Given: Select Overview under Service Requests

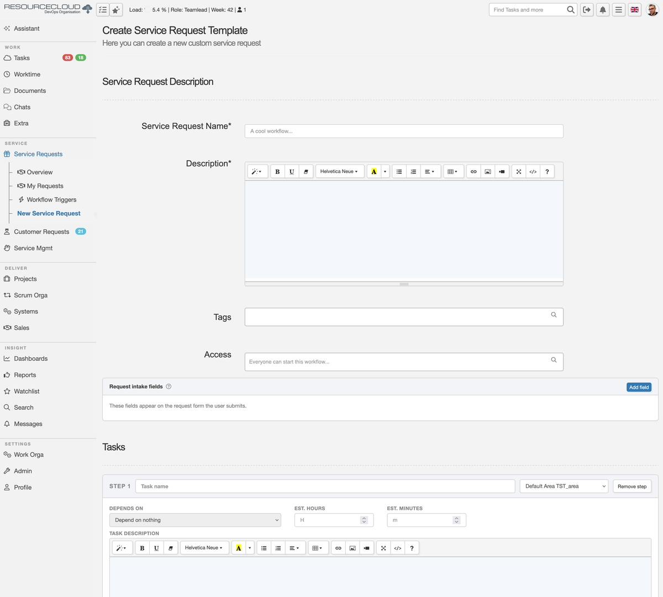Looking at the screenshot, I should tap(40, 172).
